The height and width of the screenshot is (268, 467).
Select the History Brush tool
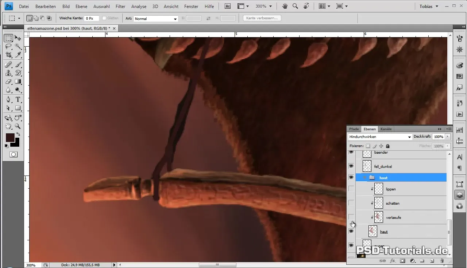pyautogui.click(x=18, y=73)
